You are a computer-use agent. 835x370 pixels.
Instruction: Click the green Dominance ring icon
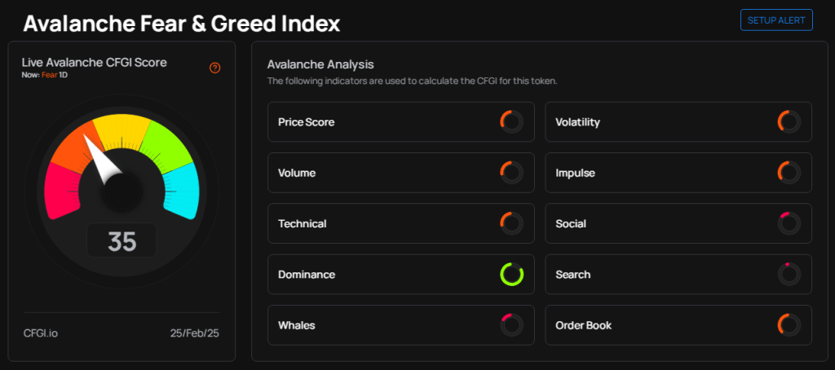point(511,275)
